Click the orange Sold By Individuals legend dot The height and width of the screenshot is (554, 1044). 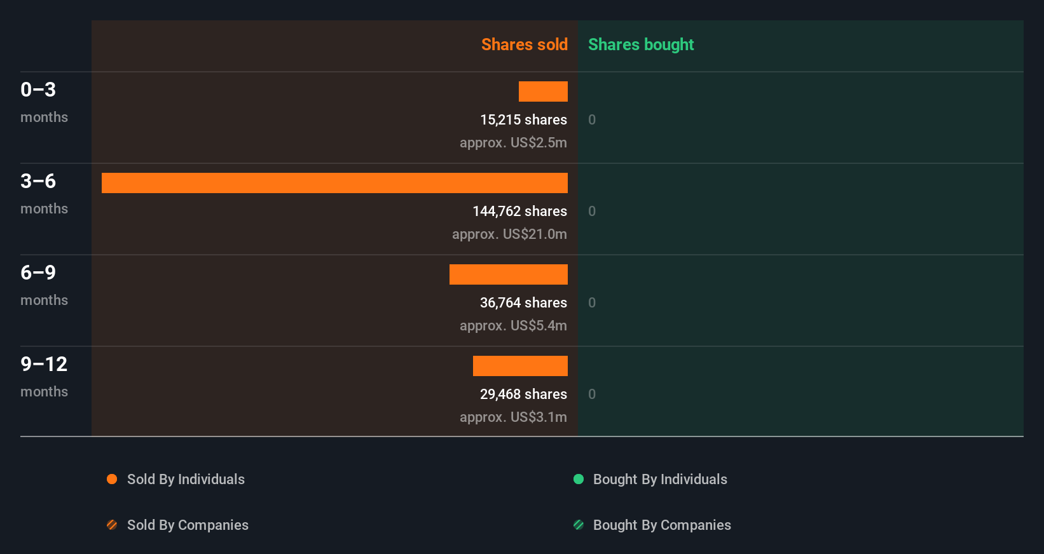(x=112, y=479)
